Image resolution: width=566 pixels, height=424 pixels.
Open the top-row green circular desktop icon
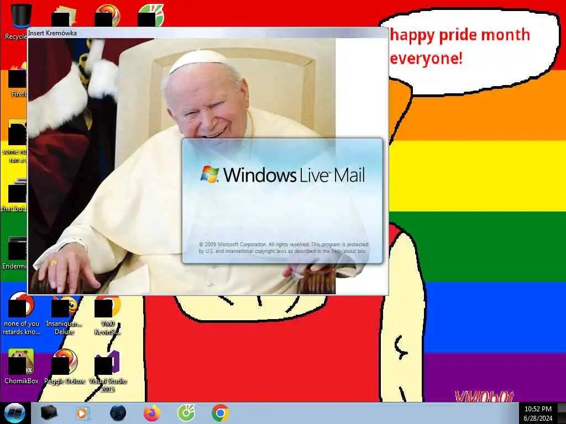pos(150,16)
